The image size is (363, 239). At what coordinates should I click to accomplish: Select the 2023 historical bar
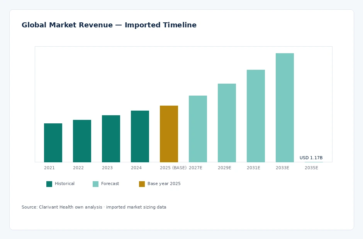pyautogui.click(x=111, y=139)
